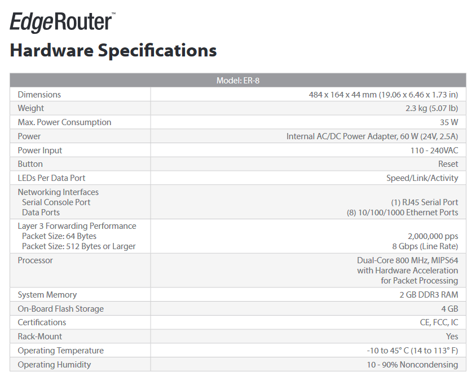Click the EdgeRouter logo

click(x=63, y=22)
